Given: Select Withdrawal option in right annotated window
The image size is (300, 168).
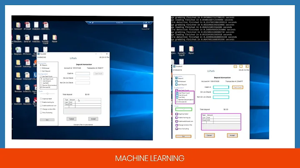Looking at the screenshot, I should pos(176,82).
